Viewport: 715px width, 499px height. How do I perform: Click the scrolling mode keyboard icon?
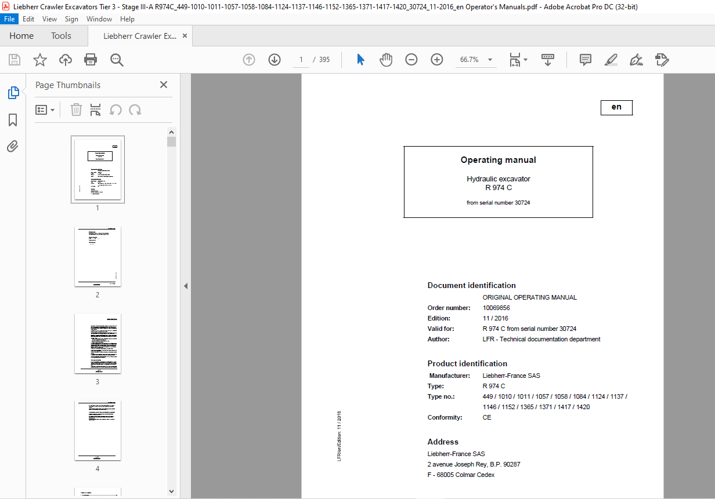(x=548, y=60)
